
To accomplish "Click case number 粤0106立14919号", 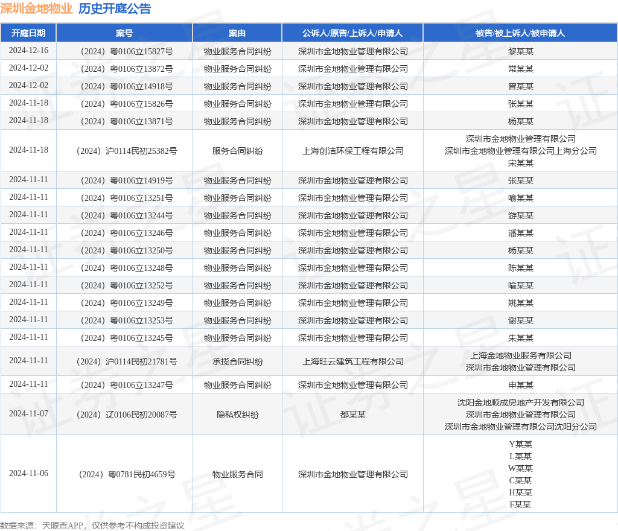I will (x=127, y=180).
